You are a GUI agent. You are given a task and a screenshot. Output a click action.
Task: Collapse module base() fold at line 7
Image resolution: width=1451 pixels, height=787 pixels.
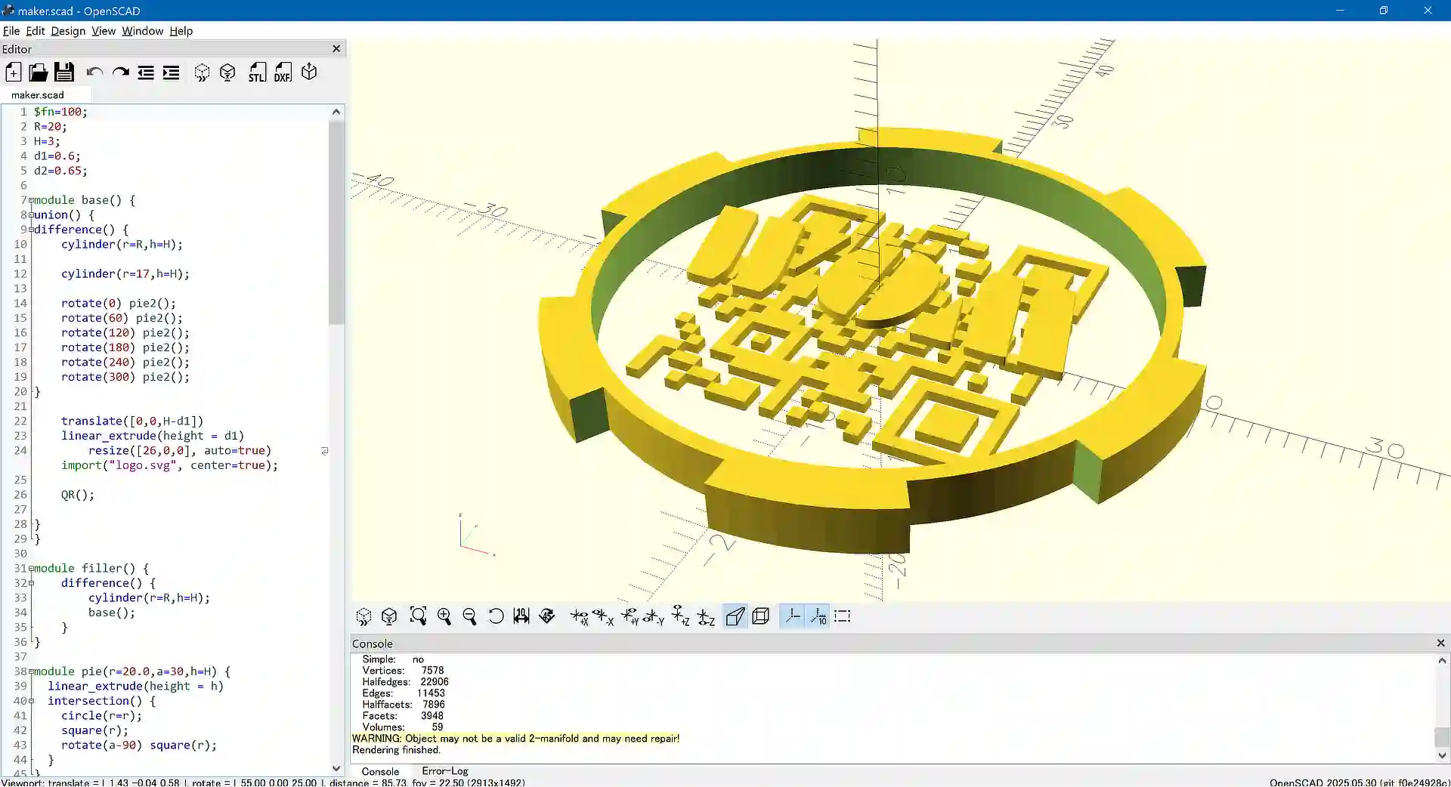tap(31, 200)
